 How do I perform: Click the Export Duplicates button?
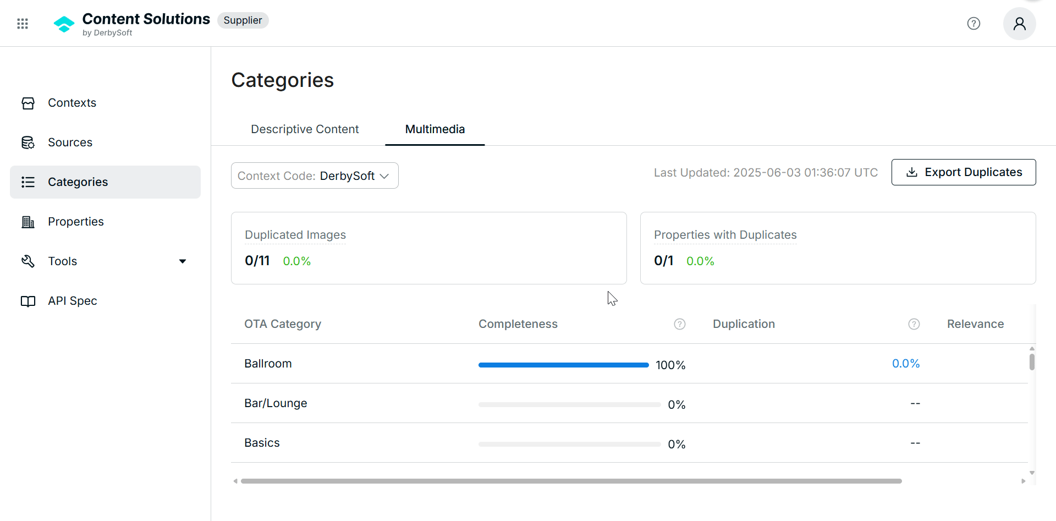[964, 172]
